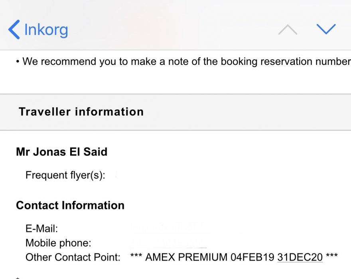Click the E-Mail field label

point(41,229)
